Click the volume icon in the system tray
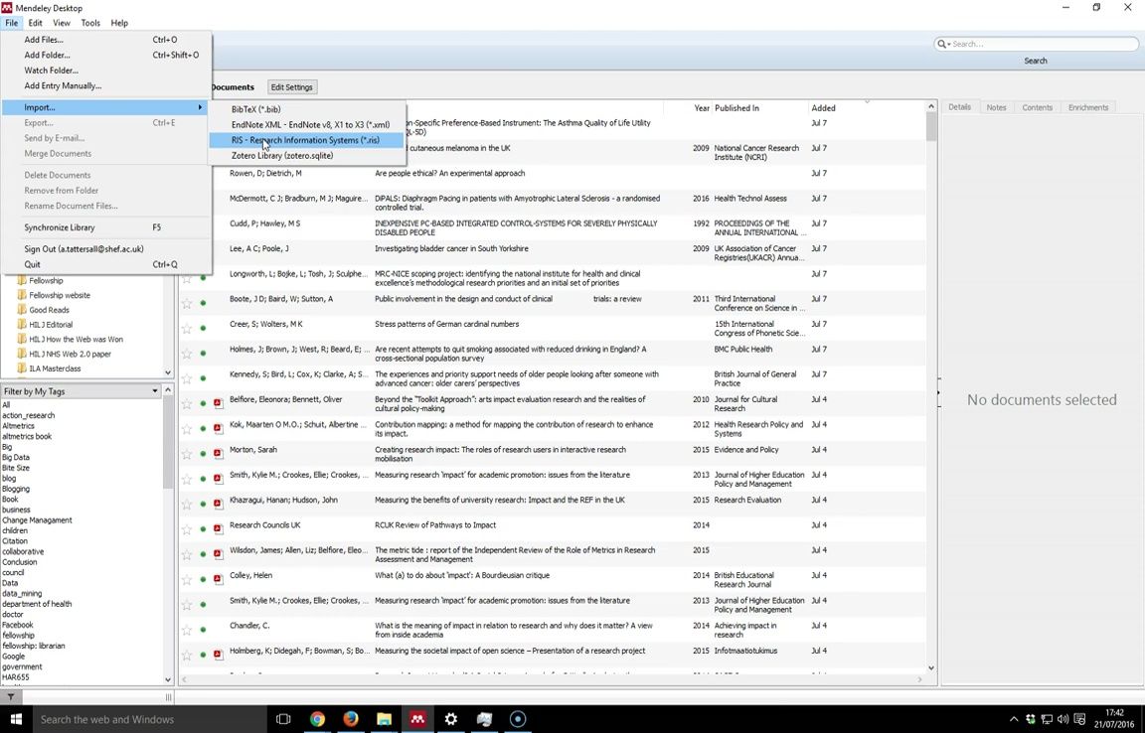The width and height of the screenshot is (1145, 733). [x=1063, y=719]
